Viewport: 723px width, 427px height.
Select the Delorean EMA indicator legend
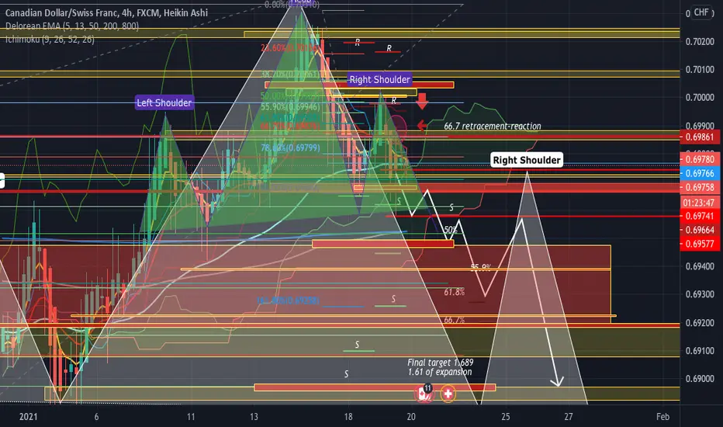72,26
